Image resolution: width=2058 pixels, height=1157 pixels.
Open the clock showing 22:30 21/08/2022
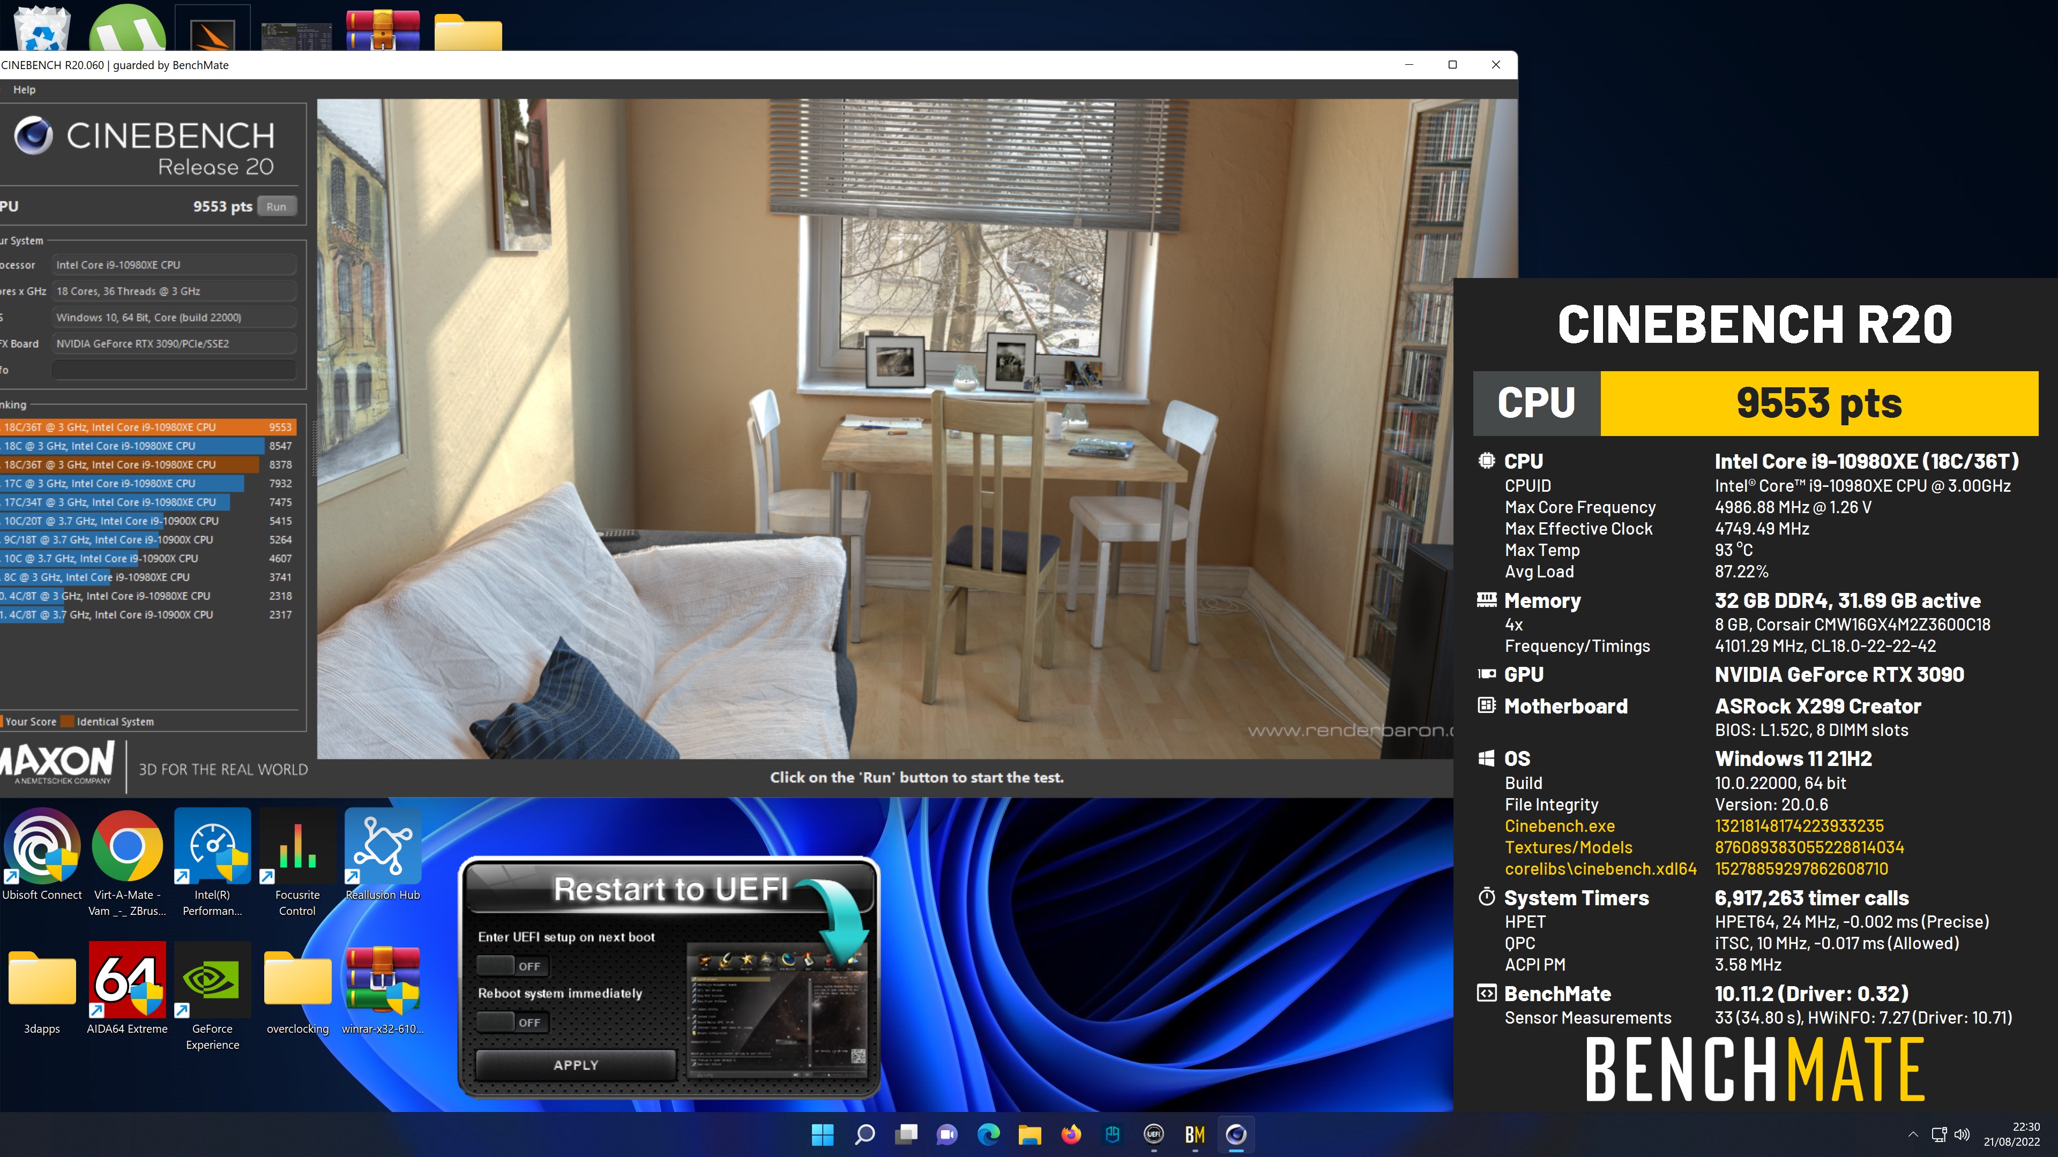click(x=2012, y=1134)
